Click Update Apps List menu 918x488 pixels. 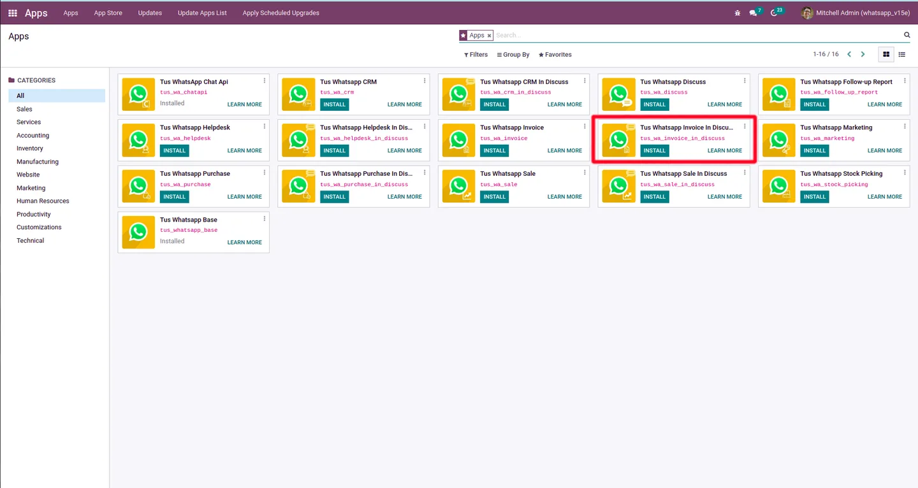pos(202,13)
